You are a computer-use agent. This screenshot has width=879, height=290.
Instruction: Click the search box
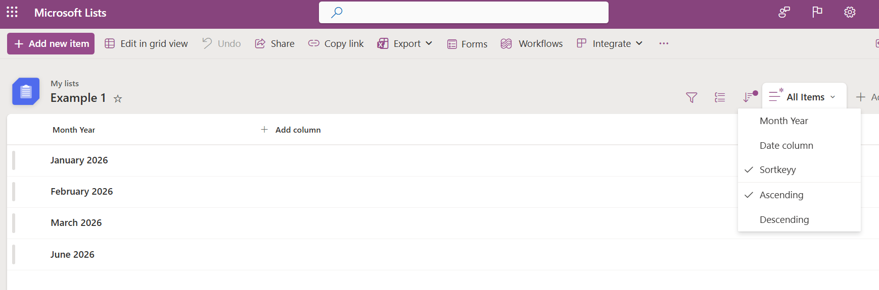(x=464, y=13)
